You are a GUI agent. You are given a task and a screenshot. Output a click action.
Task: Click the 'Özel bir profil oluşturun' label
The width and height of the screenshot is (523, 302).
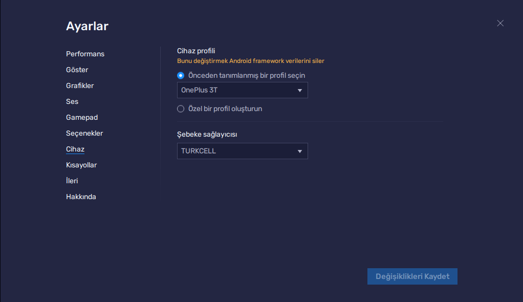(225, 109)
